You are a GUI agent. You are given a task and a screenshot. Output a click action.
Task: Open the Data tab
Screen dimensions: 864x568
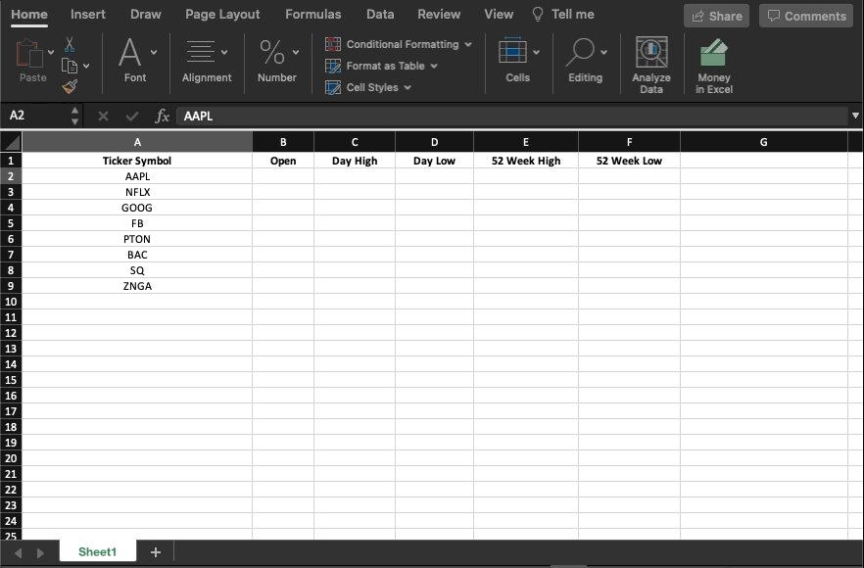pos(380,15)
